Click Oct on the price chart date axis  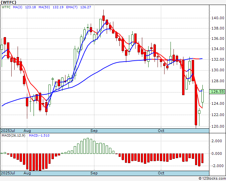click(161, 131)
